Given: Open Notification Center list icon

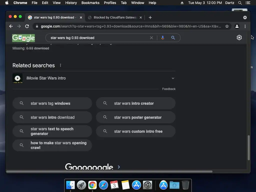Looking at the screenshot, I should point(248,3).
